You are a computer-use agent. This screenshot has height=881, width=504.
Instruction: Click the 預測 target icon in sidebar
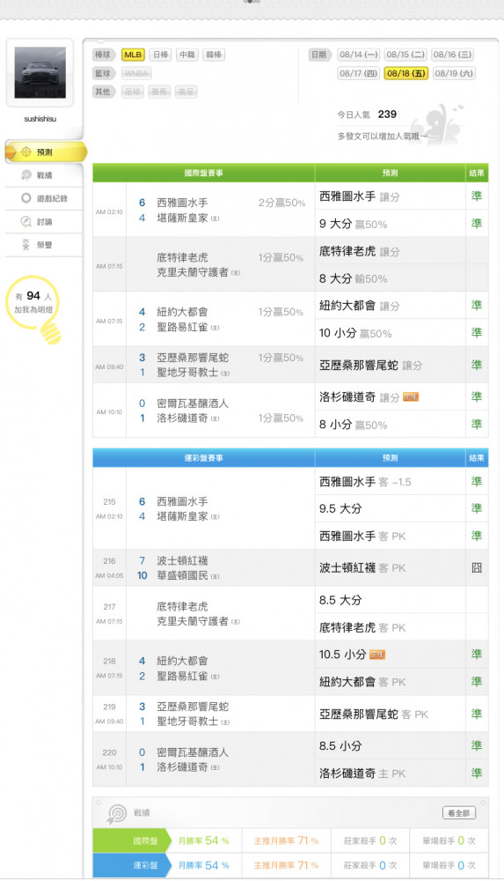[x=26, y=152]
